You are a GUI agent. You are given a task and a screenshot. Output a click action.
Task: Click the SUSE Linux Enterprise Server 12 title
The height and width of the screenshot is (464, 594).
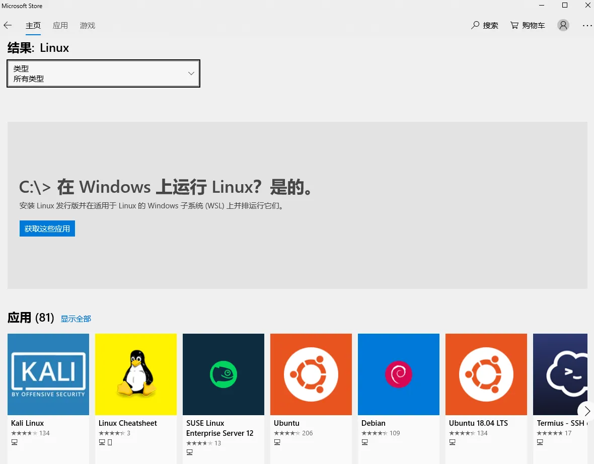[x=219, y=428]
